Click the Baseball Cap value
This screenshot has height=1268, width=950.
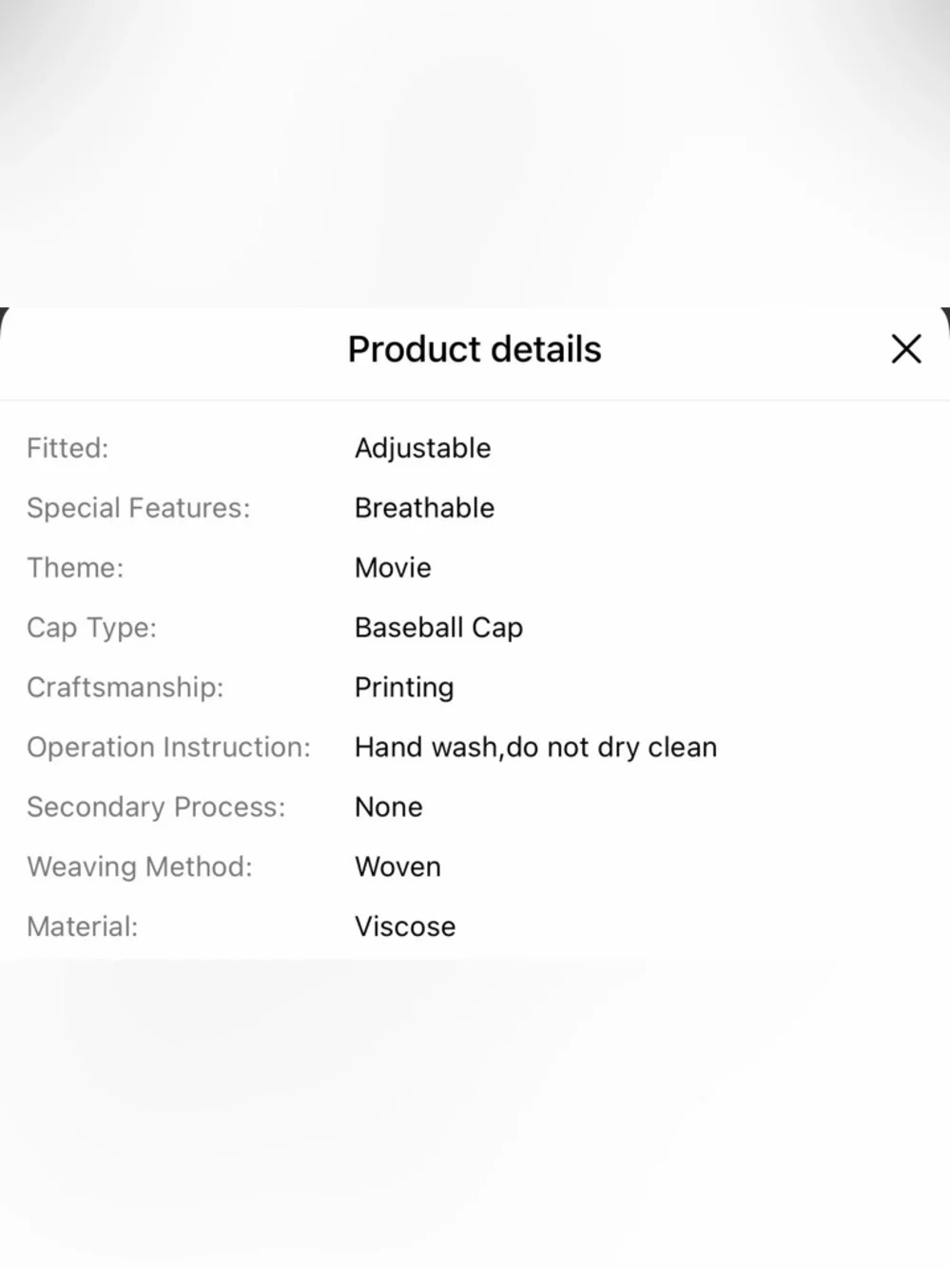[438, 628]
